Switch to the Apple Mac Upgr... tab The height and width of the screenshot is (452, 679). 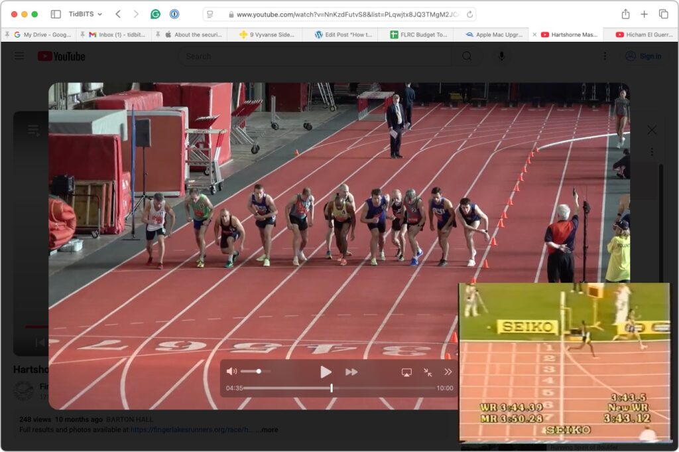[494, 35]
